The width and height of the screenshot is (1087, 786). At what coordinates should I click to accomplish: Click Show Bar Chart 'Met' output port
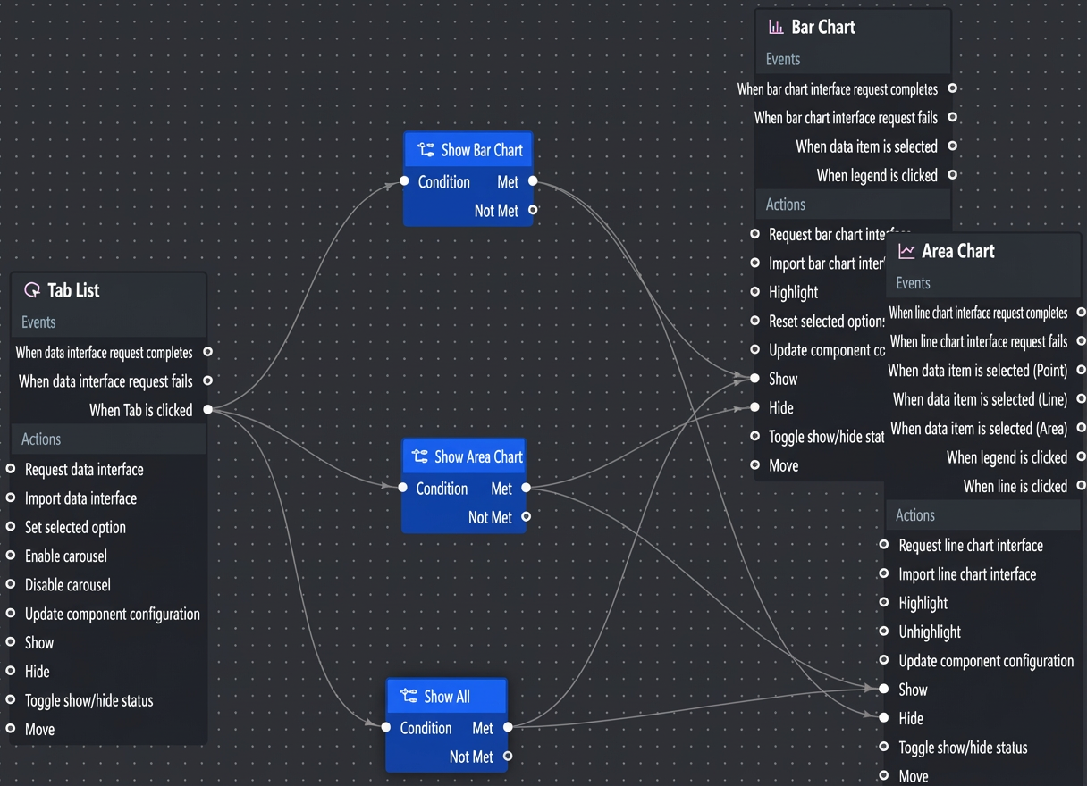tap(533, 181)
